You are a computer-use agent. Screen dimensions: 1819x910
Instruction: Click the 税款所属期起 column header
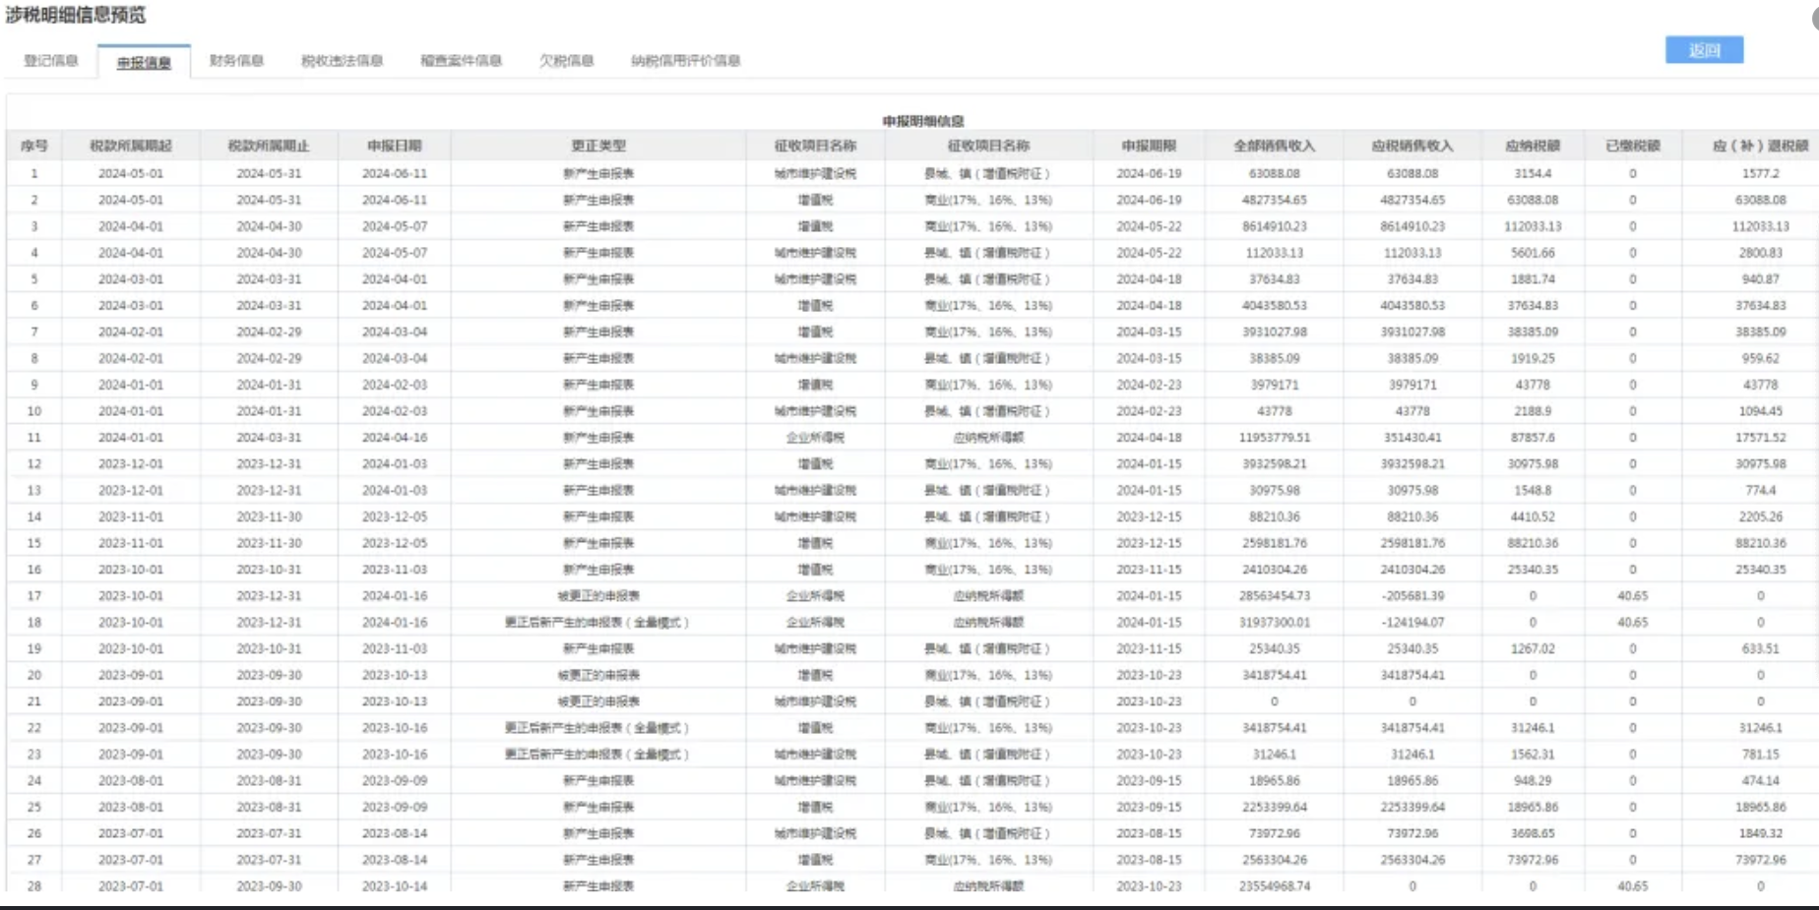tap(131, 146)
